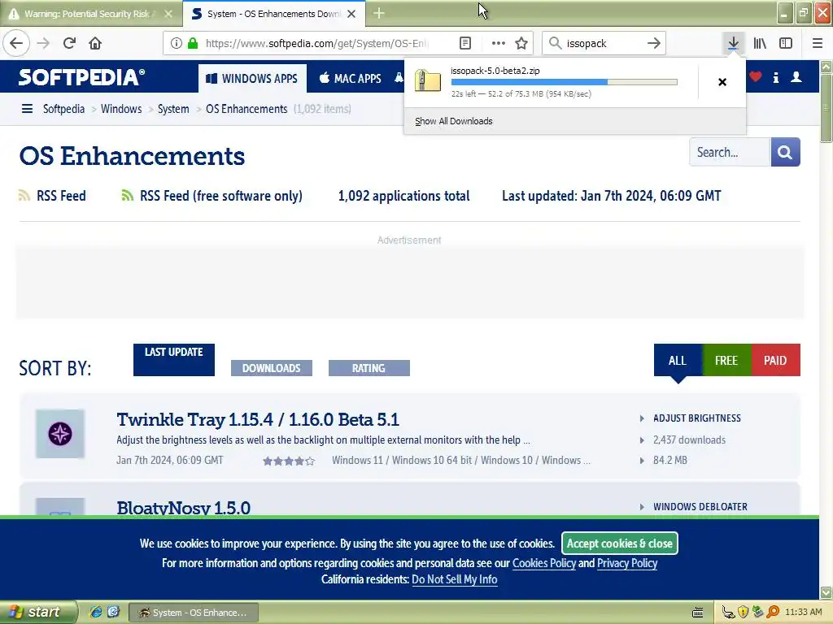Open the Firefox hamburger menu
The image size is (833, 624).
tap(818, 43)
